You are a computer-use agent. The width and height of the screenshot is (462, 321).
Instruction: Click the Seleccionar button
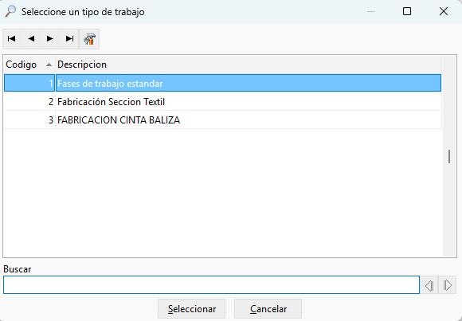coord(191,309)
